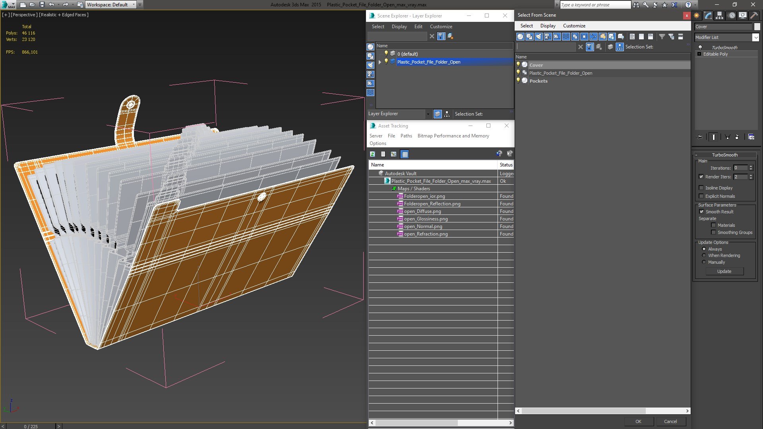The height and width of the screenshot is (429, 763).
Task: Click Refresh icon in Asset Tracking toolbar
Action: tap(372, 154)
